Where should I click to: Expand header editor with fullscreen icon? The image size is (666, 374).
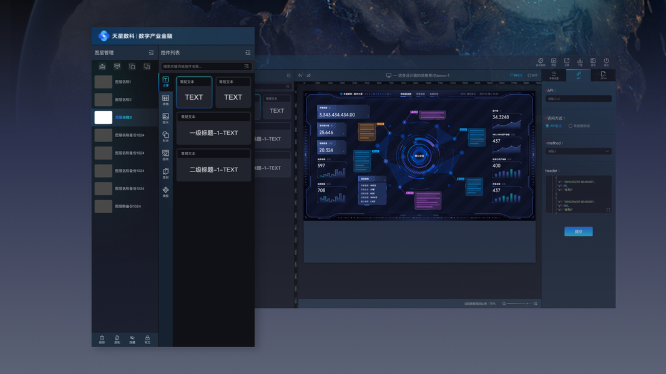[x=608, y=210]
